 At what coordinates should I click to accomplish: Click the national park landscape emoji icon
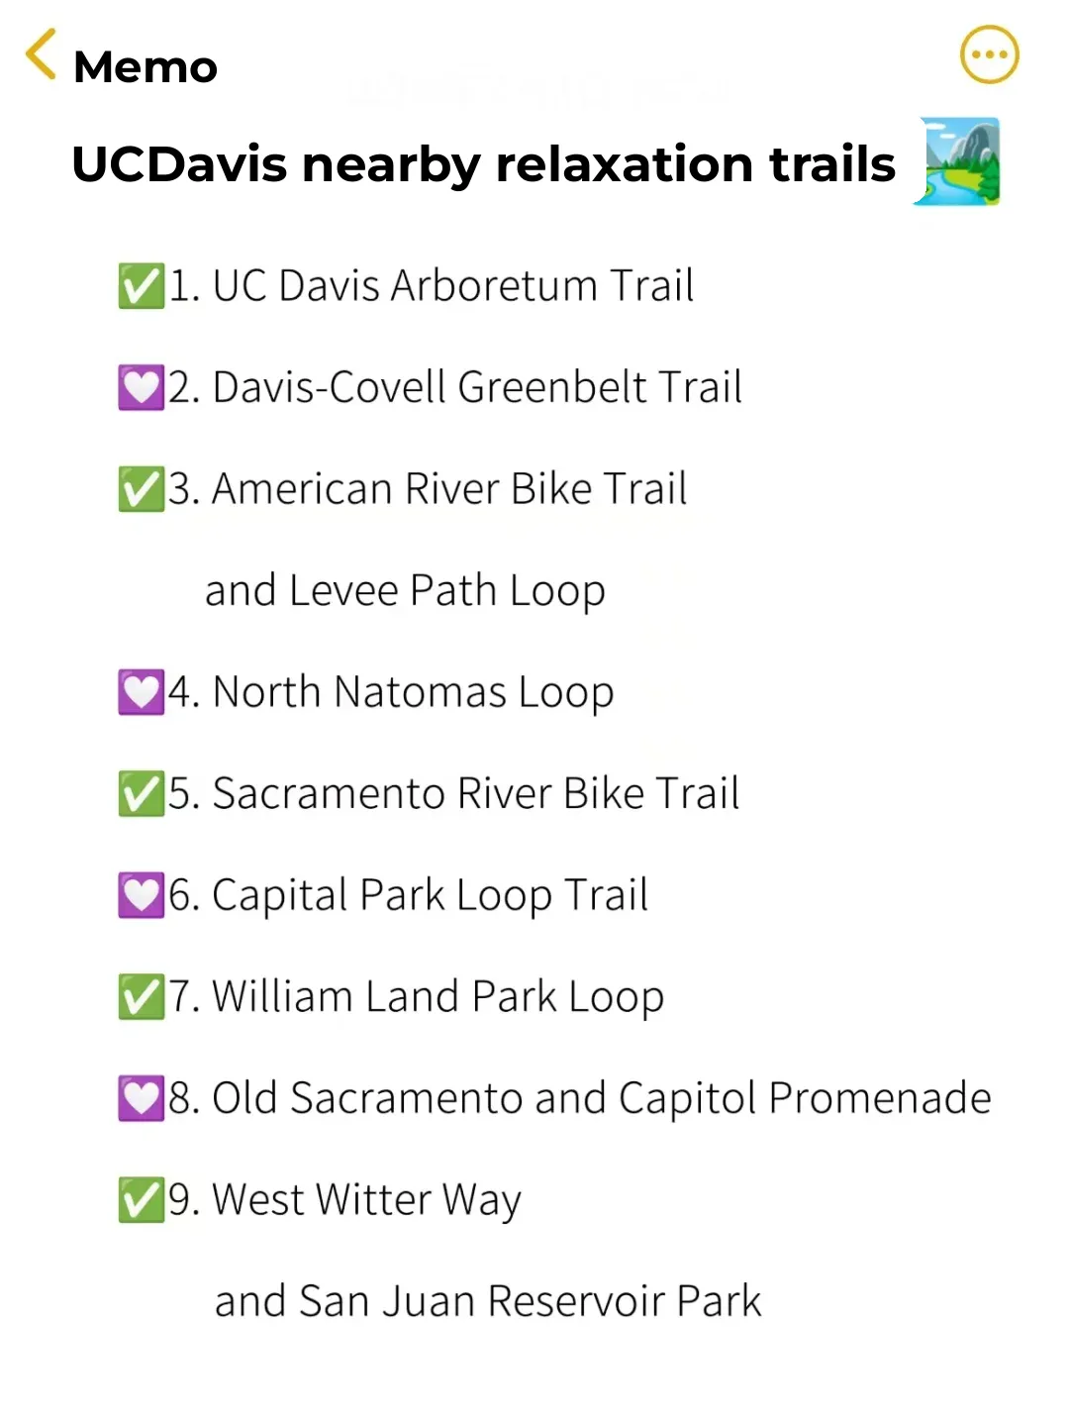(956, 162)
